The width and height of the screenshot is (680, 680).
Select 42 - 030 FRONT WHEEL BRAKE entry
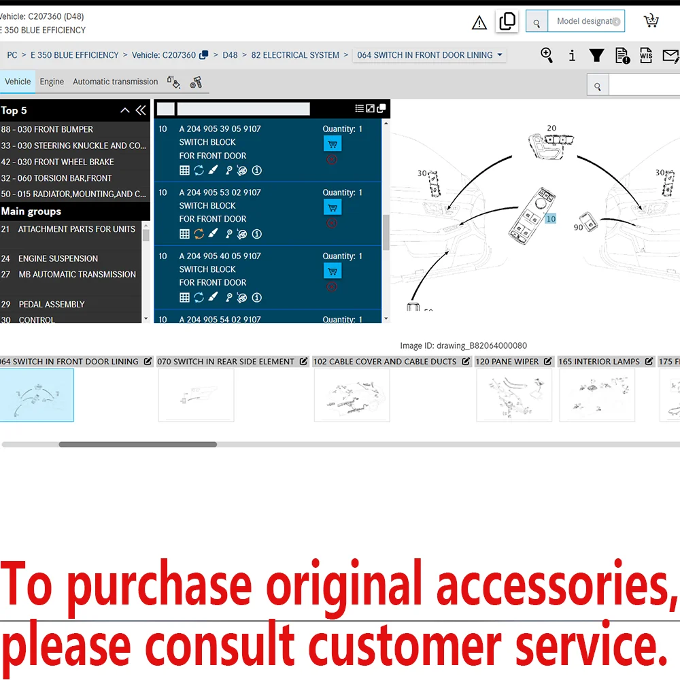pyautogui.click(x=75, y=162)
